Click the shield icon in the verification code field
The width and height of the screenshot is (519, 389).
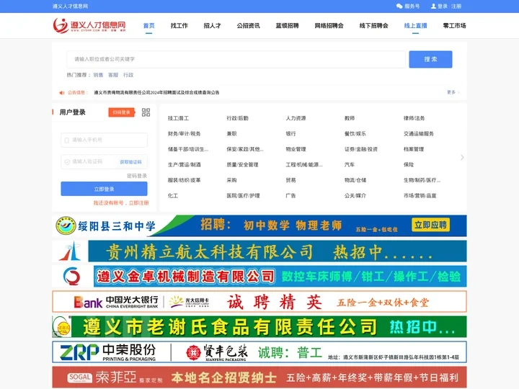(x=67, y=162)
